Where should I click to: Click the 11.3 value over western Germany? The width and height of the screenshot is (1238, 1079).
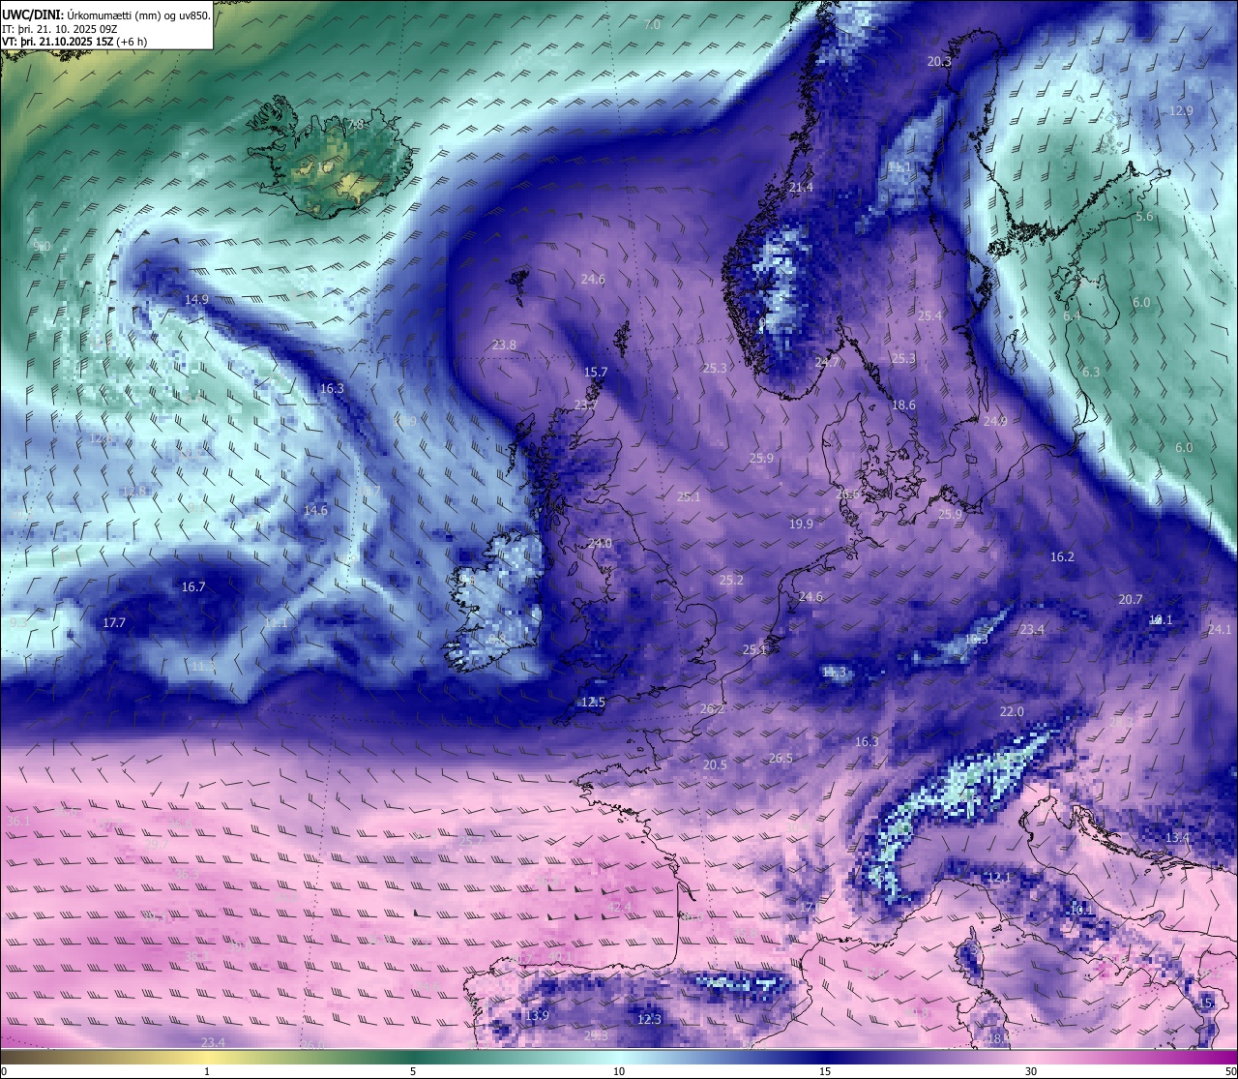(x=834, y=673)
